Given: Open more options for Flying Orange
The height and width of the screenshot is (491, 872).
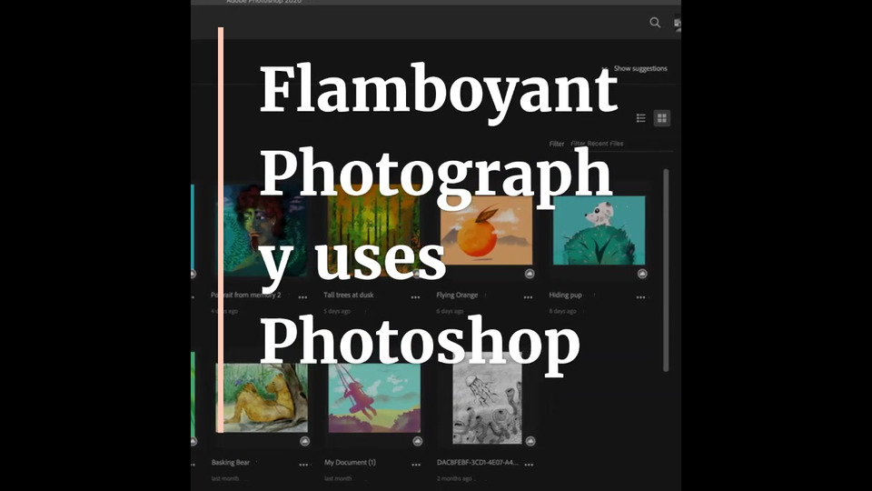Looking at the screenshot, I should tap(528, 297).
